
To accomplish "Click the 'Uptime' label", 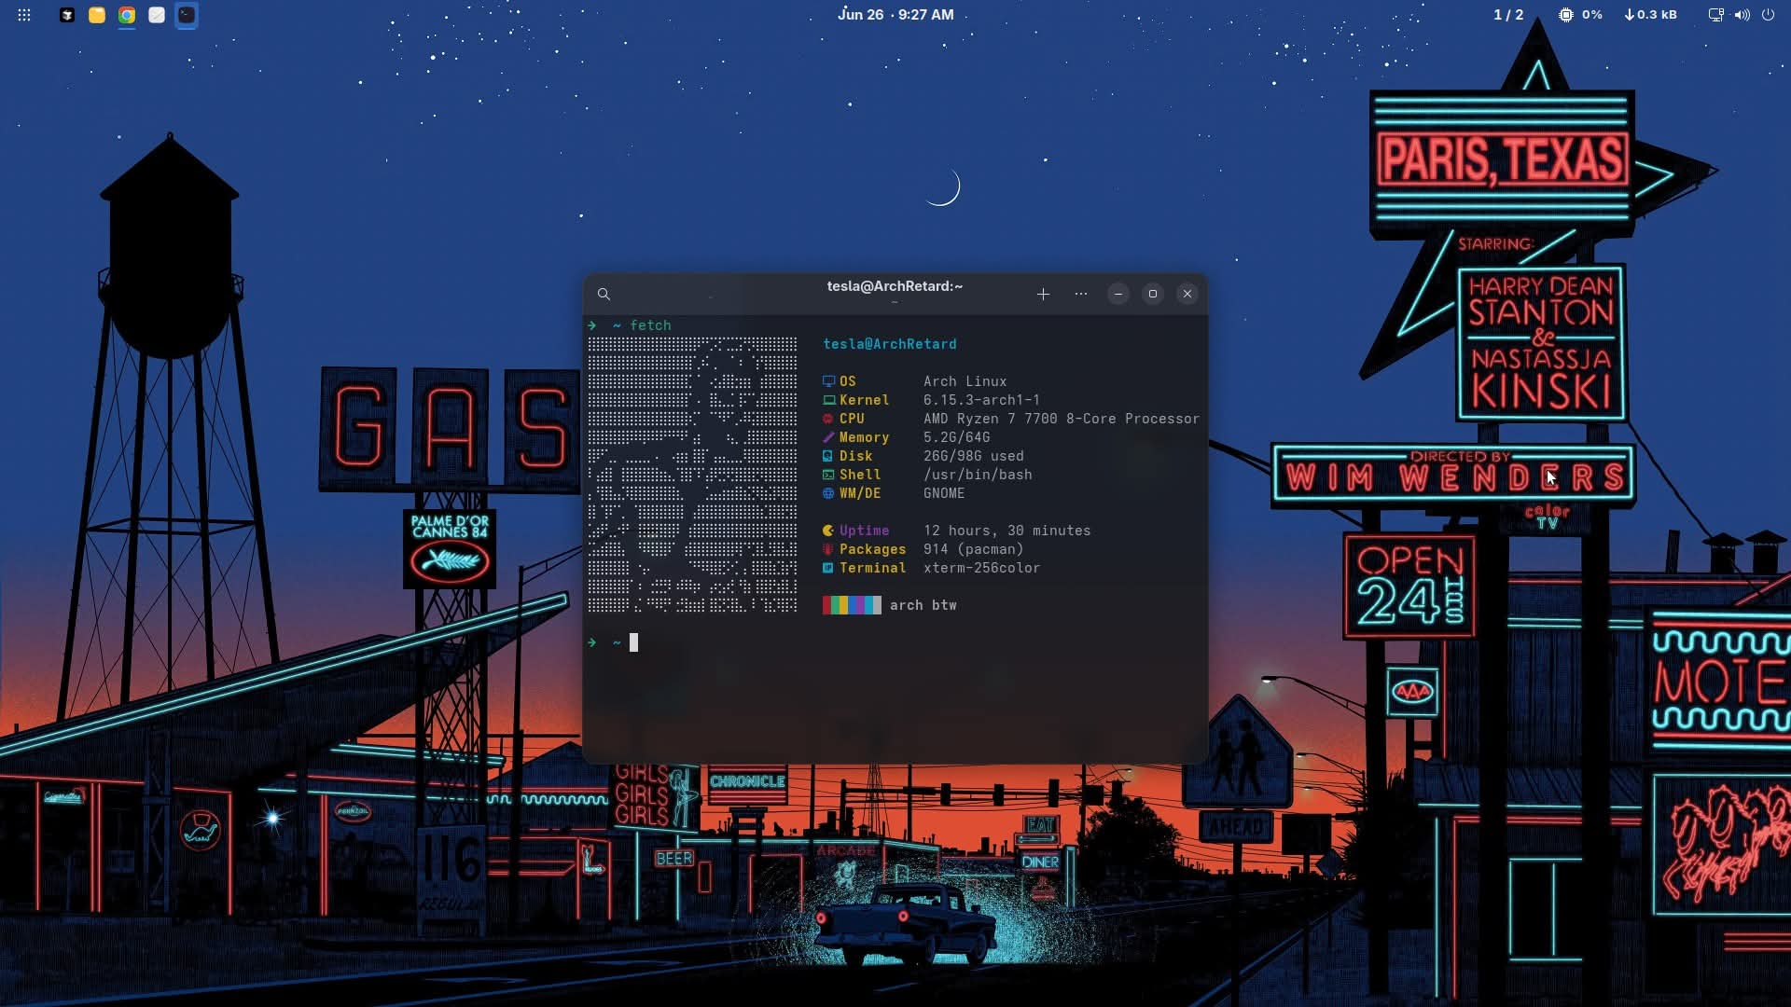I will [x=864, y=531].
